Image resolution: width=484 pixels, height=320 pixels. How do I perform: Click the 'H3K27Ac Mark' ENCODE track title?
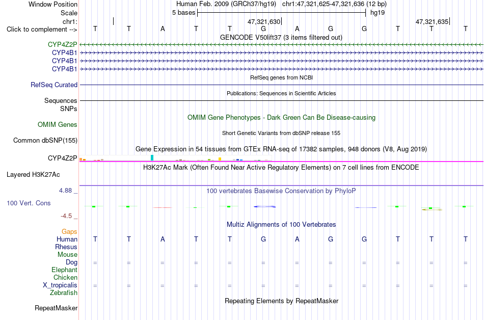pos(281,167)
